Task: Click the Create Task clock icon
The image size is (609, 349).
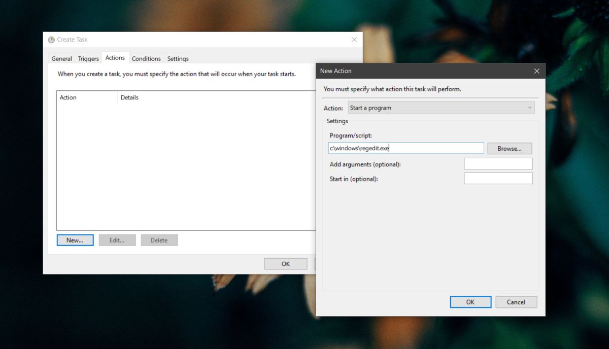Action: tap(51, 40)
